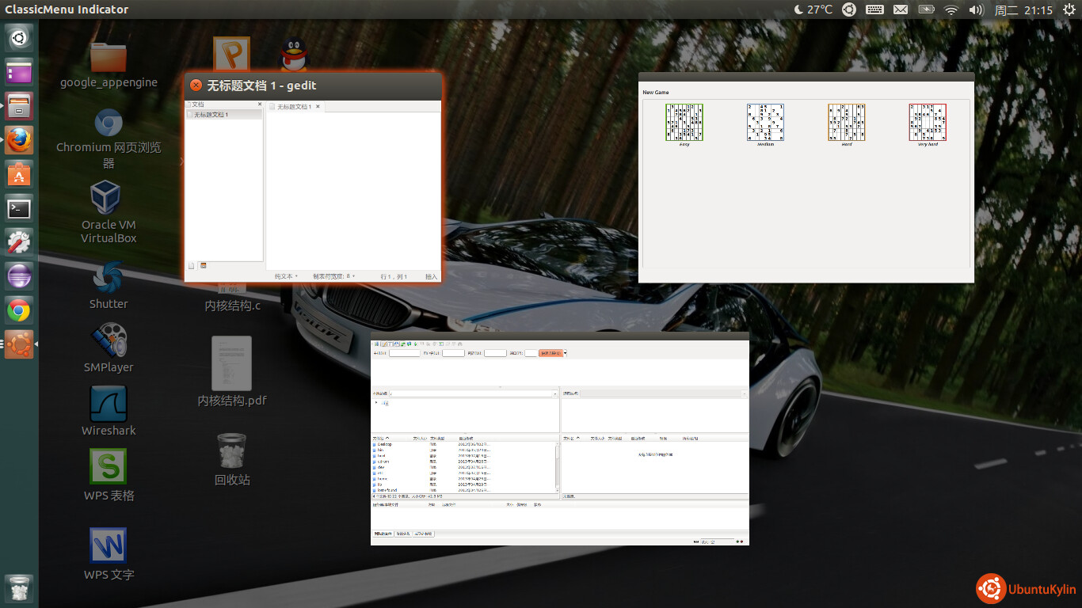Open the volume indicator in top panel

point(976,9)
